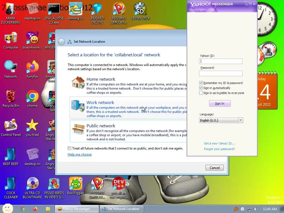Viewport: 284px width, 213px height.
Task: Click the Sign In button
Action: [220, 103]
